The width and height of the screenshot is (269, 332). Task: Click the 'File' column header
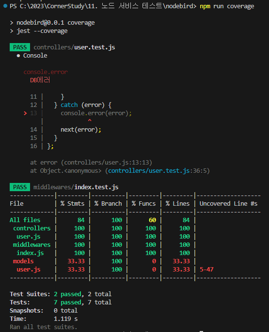pos(16,204)
